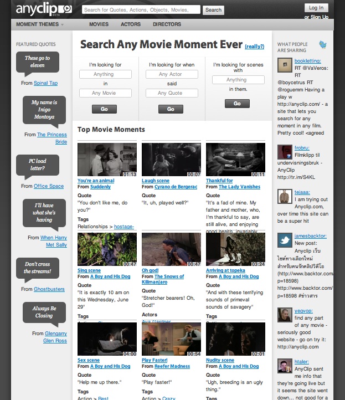
Task: Click the 'Don't cross the streams!' bubble
Action: click(38, 268)
